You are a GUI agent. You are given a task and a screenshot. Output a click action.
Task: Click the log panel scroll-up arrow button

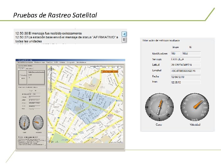(124, 34)
